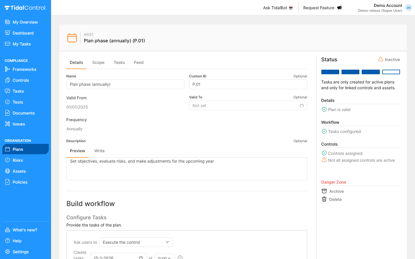Click inside the Name input field
Screen dimensions: 415x259
[x=125, y=84]
